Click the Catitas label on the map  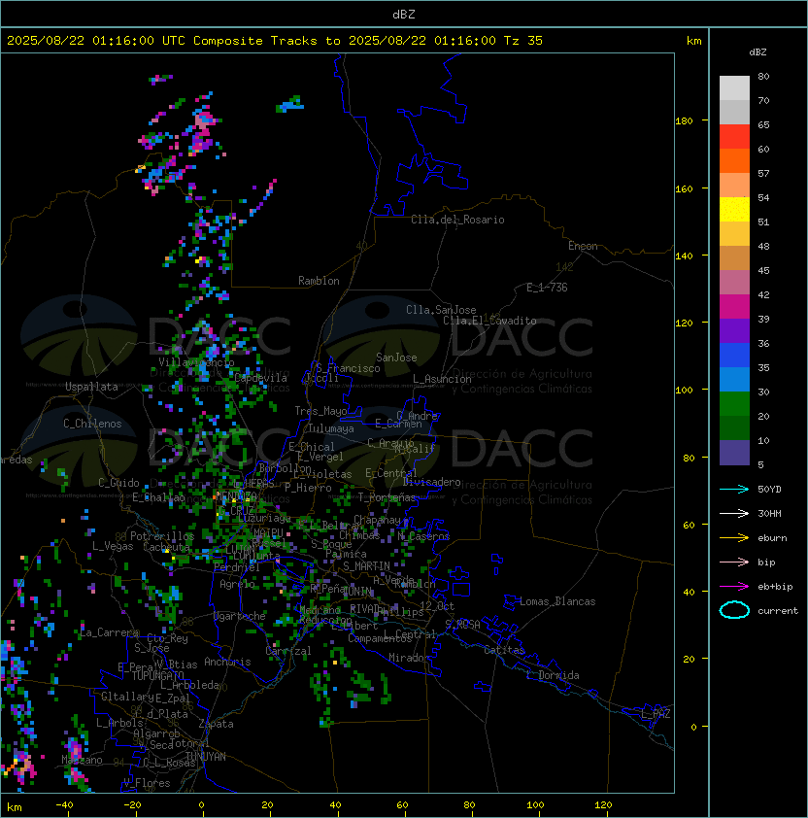(504, 650)
